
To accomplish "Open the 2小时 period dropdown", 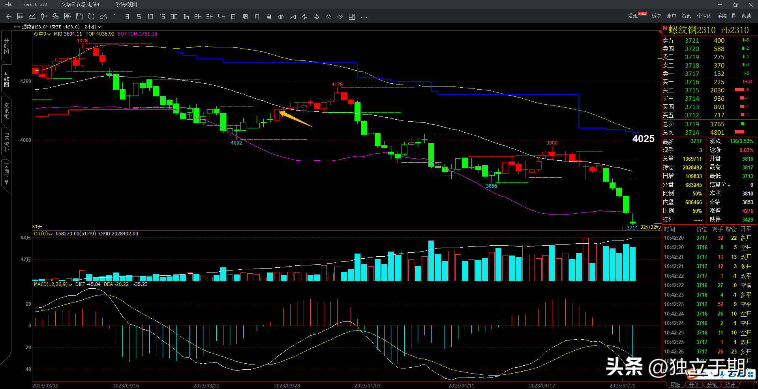I will pyautogui.click(x=93, y=27).
